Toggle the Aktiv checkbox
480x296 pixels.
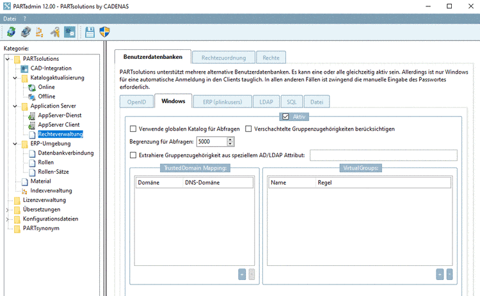(x=285, y=116)
